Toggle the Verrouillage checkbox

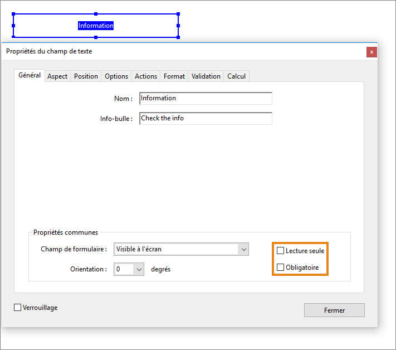[x=18, y=308]
